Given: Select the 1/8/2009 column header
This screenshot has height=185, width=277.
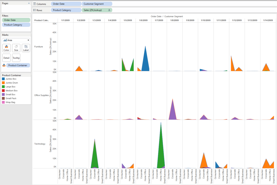Looking at the screenshot, I should point(174,20).
